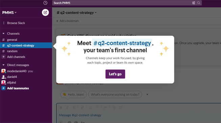The image size is (221, 123).
Task: Toggle strikethrough formatting in composer
Action: [x=74, y=107]
